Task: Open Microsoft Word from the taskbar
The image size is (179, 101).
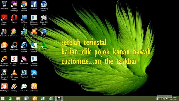Action: click(26, 98)
